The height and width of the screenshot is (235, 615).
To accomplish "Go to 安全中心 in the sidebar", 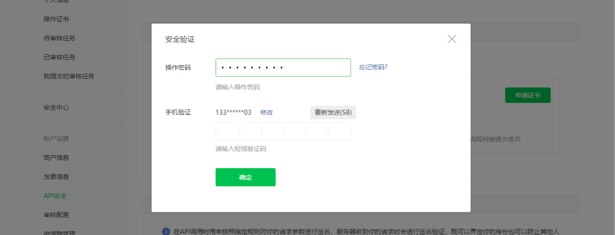I will [56, 107].
